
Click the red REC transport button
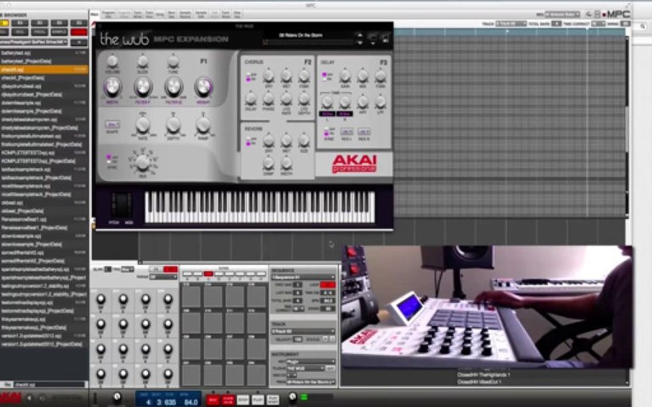click(213, 400)
